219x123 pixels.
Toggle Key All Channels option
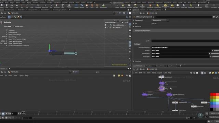(215, 117)
